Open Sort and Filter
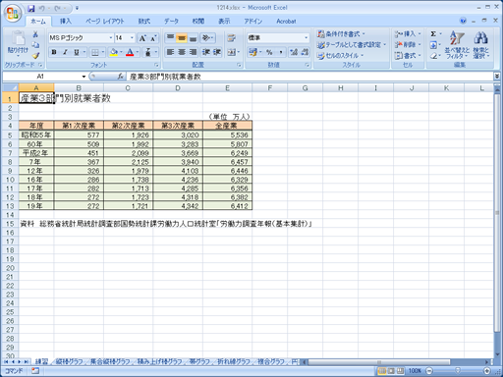Screen dimensions: 503x377 click(457, 45)
